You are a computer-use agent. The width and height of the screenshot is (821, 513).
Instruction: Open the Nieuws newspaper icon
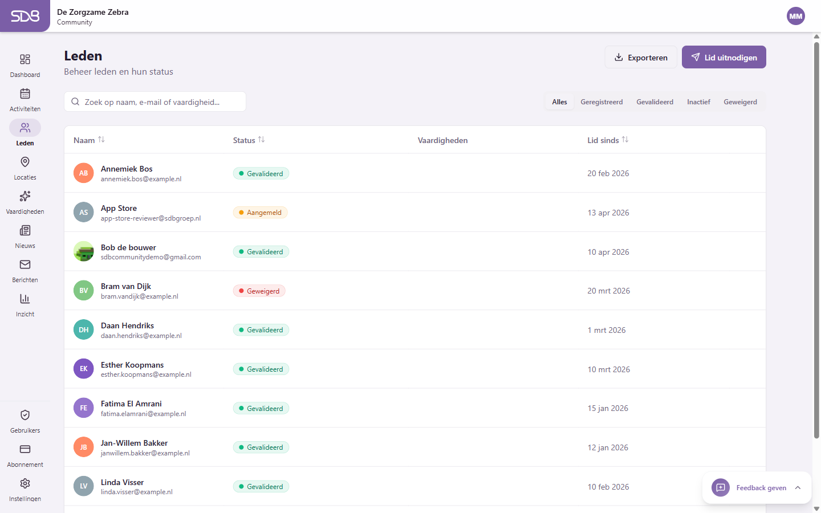click(x=25, y=231)
